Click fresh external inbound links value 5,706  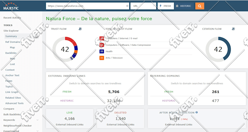114,92
